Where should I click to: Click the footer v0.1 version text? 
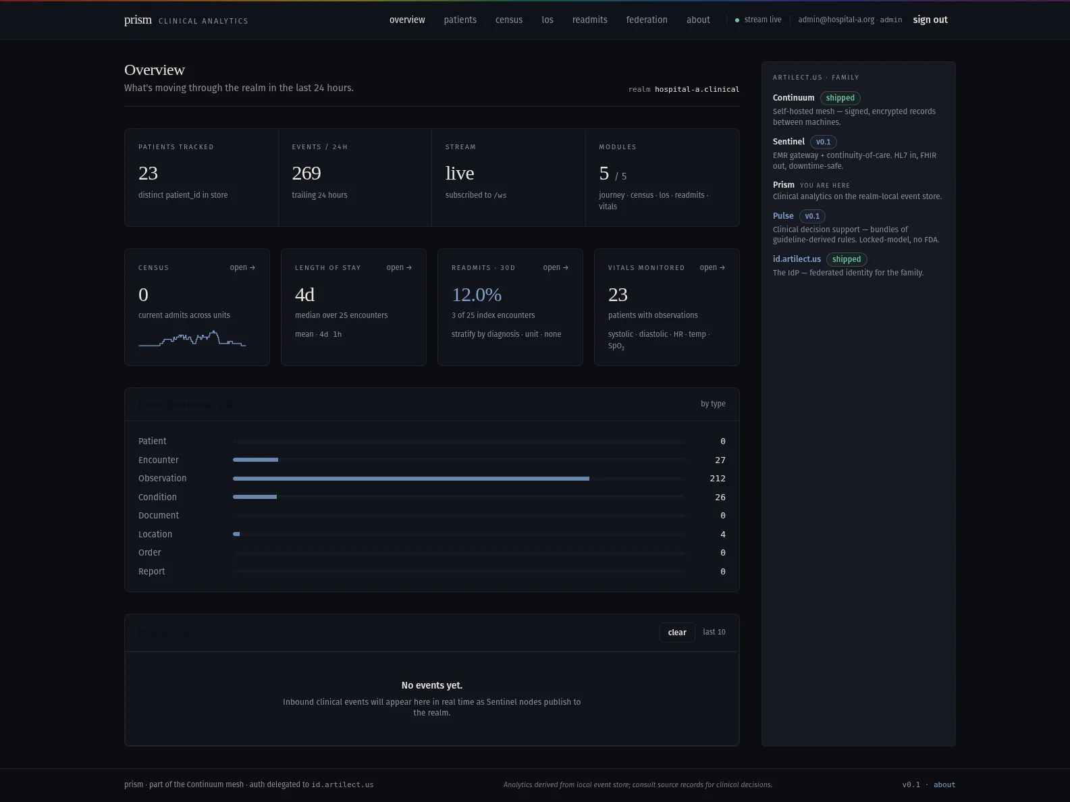coord(911,784)
